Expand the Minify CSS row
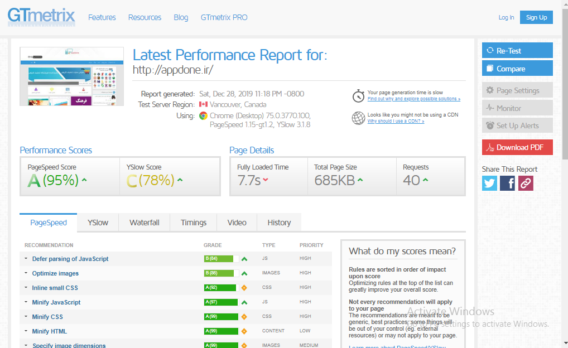Screen dimensions: 568x348 [x=47, y=317]
